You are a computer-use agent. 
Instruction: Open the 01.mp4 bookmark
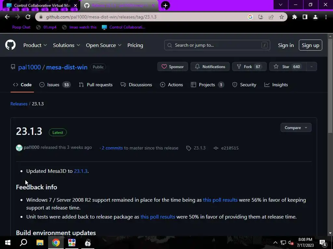pos(47,27)
